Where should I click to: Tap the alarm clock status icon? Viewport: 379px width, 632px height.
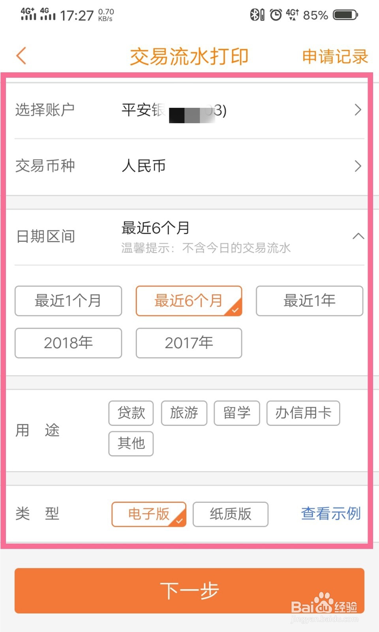pyautogui.click(x=276, y=15)
